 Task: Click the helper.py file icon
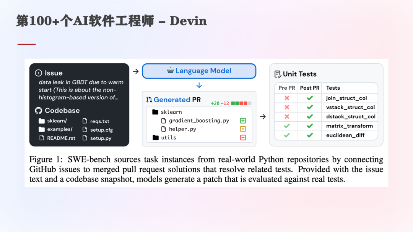(164, 129)
